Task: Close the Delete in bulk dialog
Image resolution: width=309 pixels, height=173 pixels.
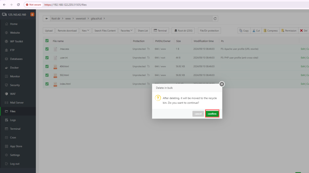Action: coord(222,84)
